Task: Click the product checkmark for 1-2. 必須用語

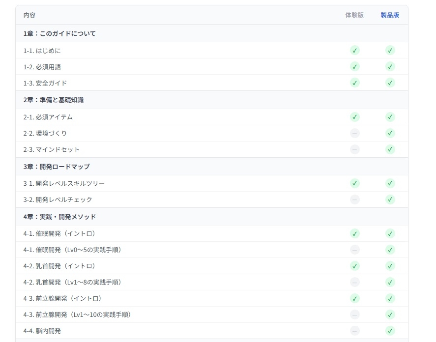Action: pos(390,66)
